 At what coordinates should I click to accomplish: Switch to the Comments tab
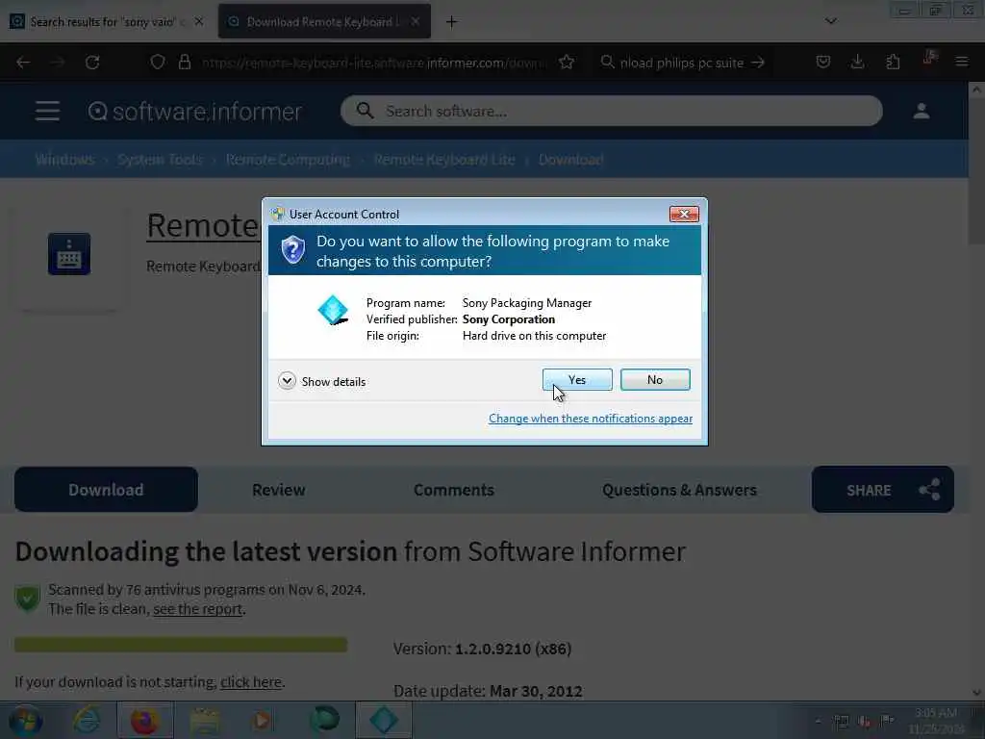(x=454, y=490)
